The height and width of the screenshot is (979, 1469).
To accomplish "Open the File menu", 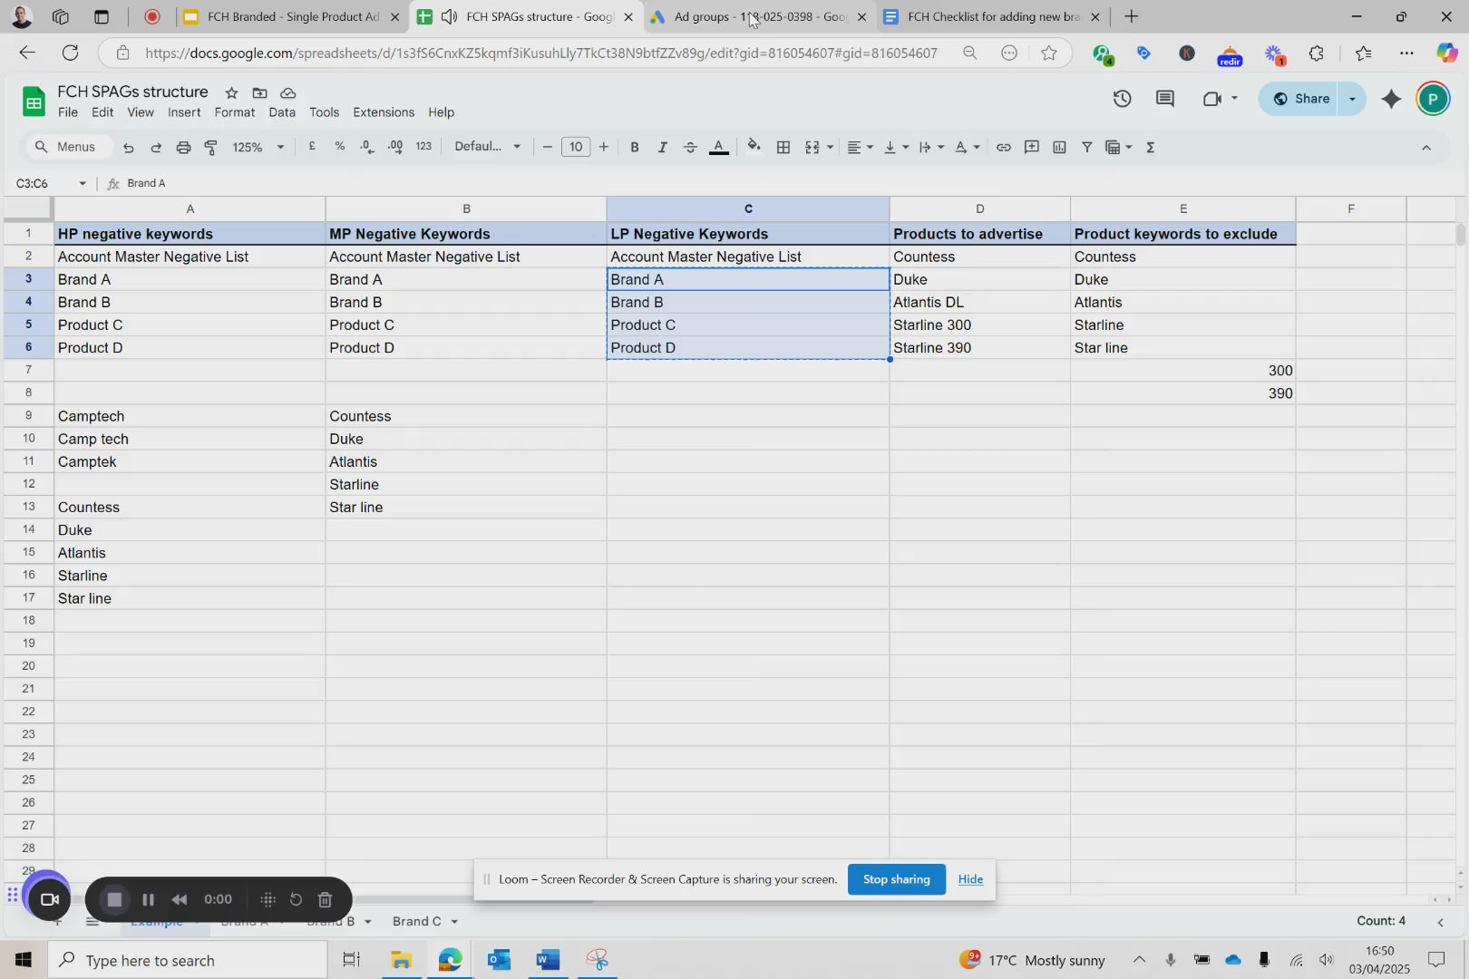I will 68,112.
